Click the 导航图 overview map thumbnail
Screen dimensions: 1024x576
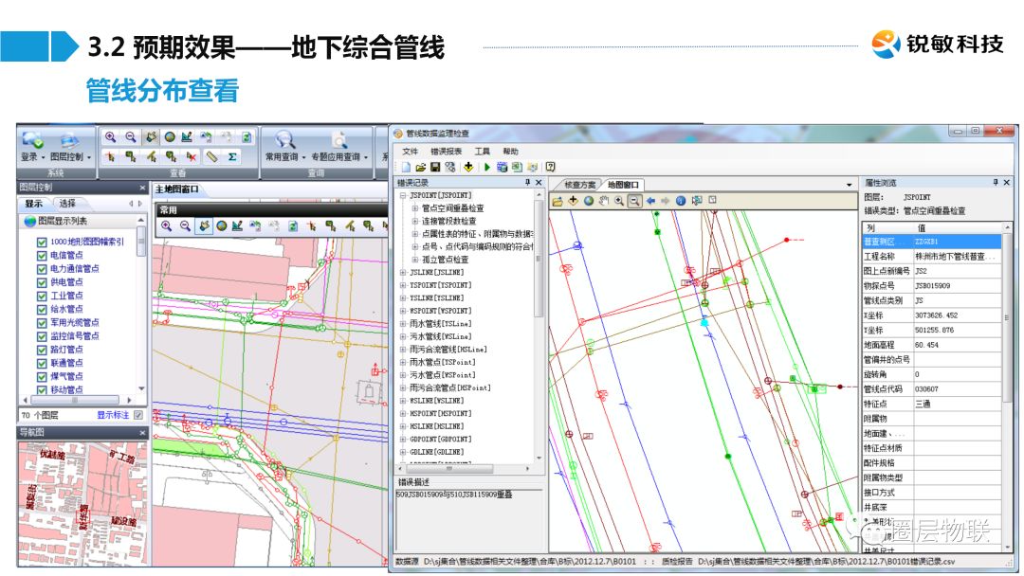[x=82, y=502]
